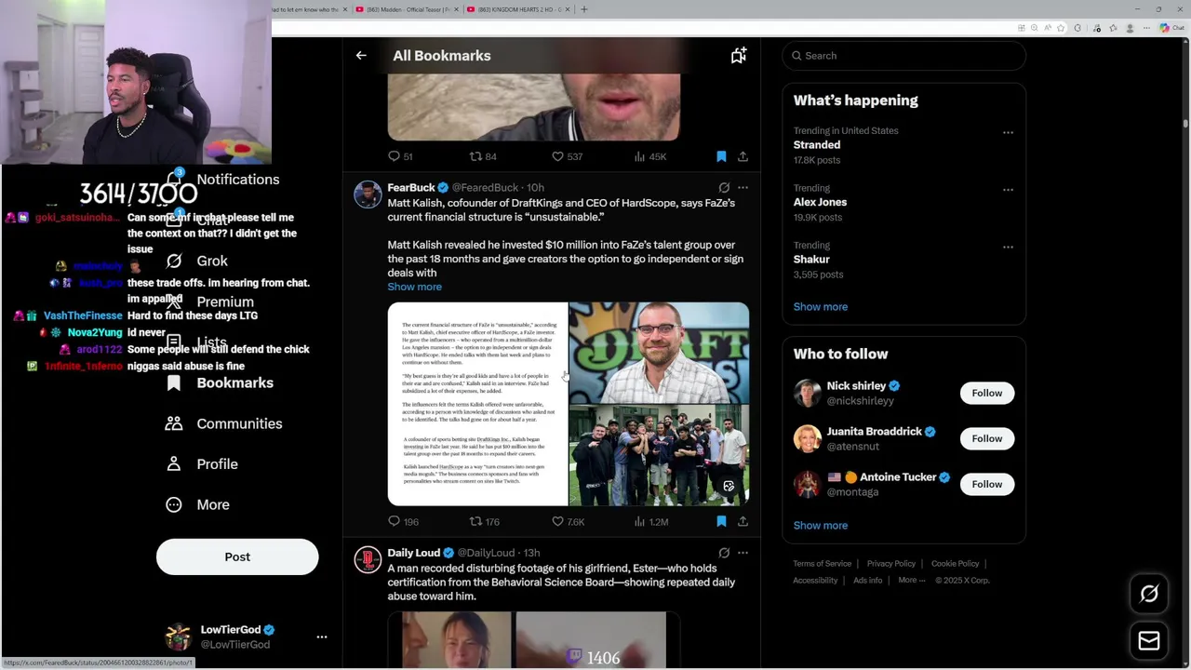This screenshot has height=670, width=1191.
Task: Open more options for Alex Jones trend
Action: [x=1008, y=189]
